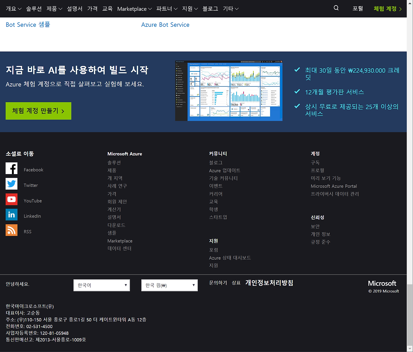Open 가격 in the top navigation
Image resolution: width=413 pixels, height=352 pixels.
92,9
